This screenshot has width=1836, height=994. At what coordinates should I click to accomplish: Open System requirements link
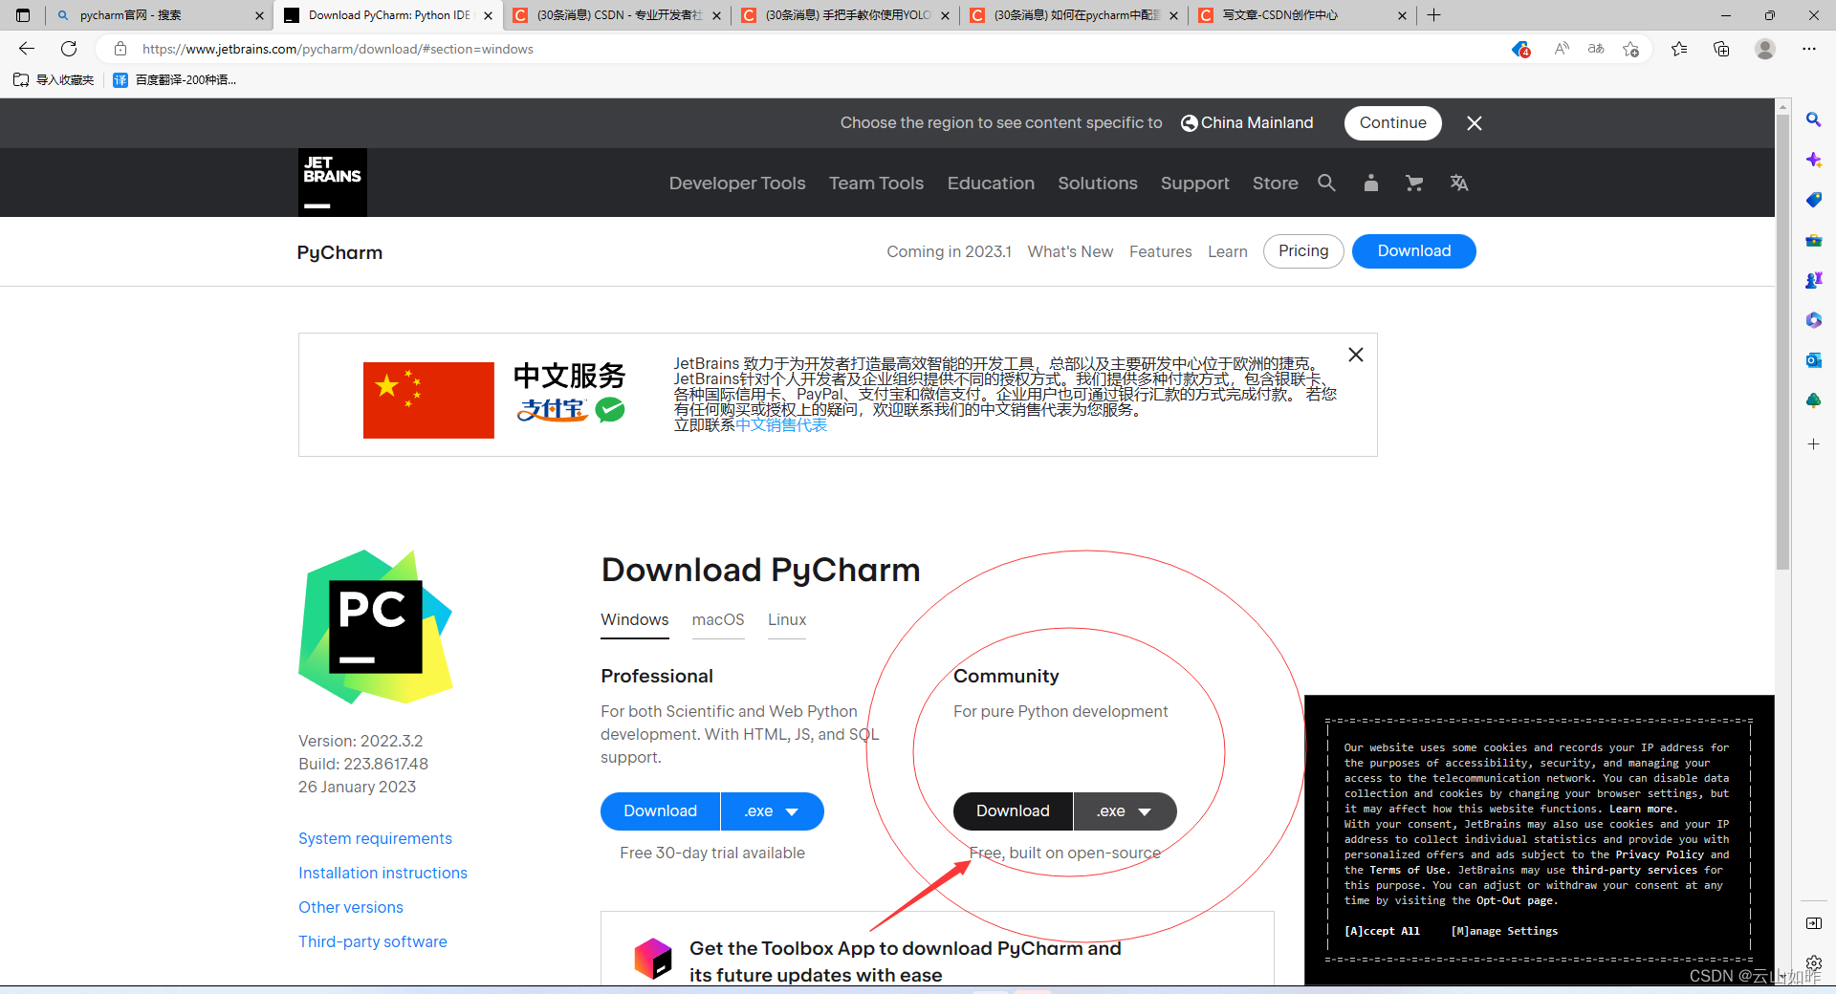[375, 838]
